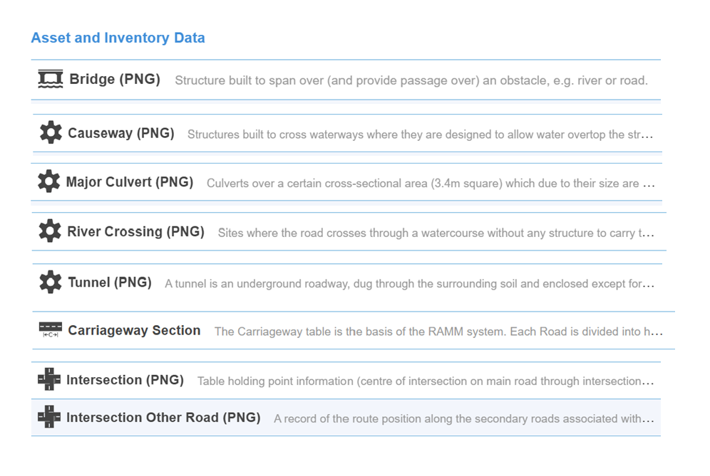Click the River Crossing gear icon
710x476 pixels.
click(x=50, y=231)
